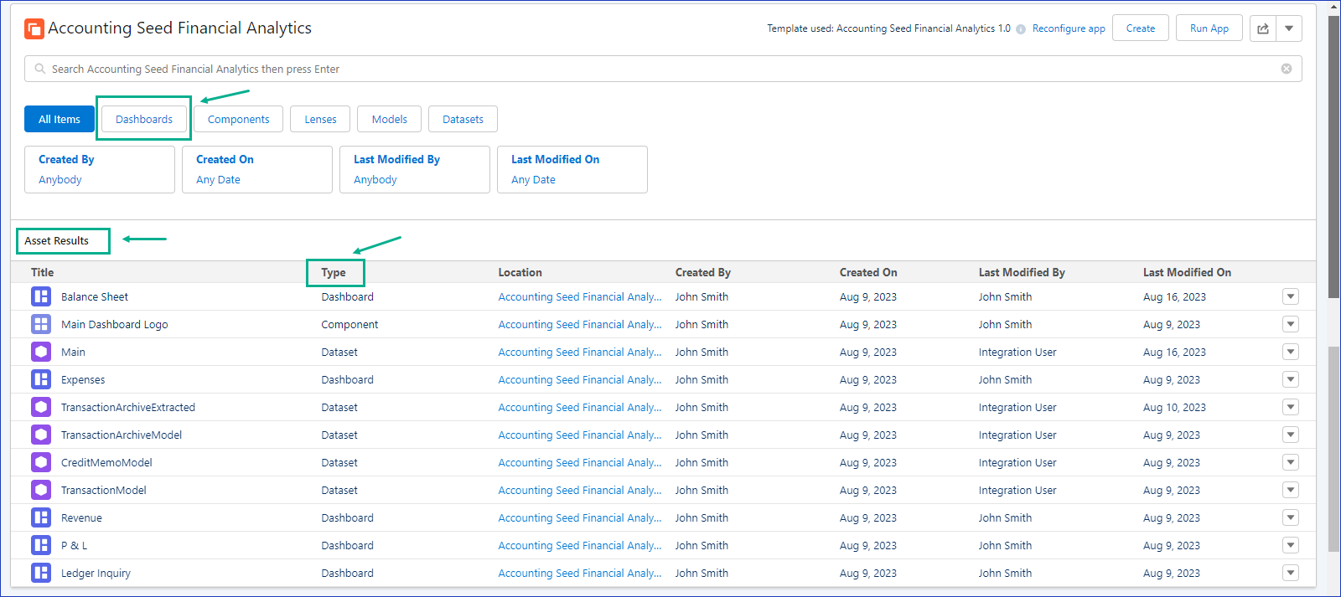Open location link in Revenue row
This screenshot has width=1341, height=597.
[580, 517]
